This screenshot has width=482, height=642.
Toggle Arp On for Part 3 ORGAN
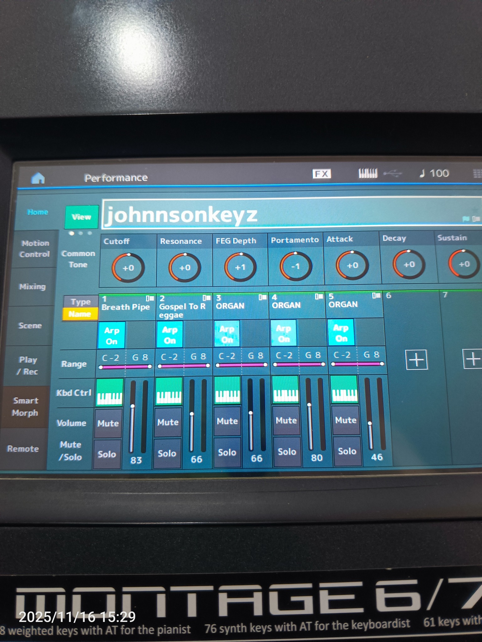click(227, 334)
